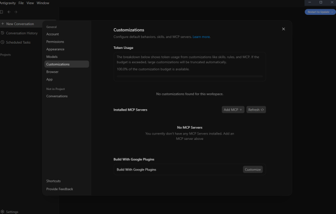Open Conversations under Not in Project

67,96
